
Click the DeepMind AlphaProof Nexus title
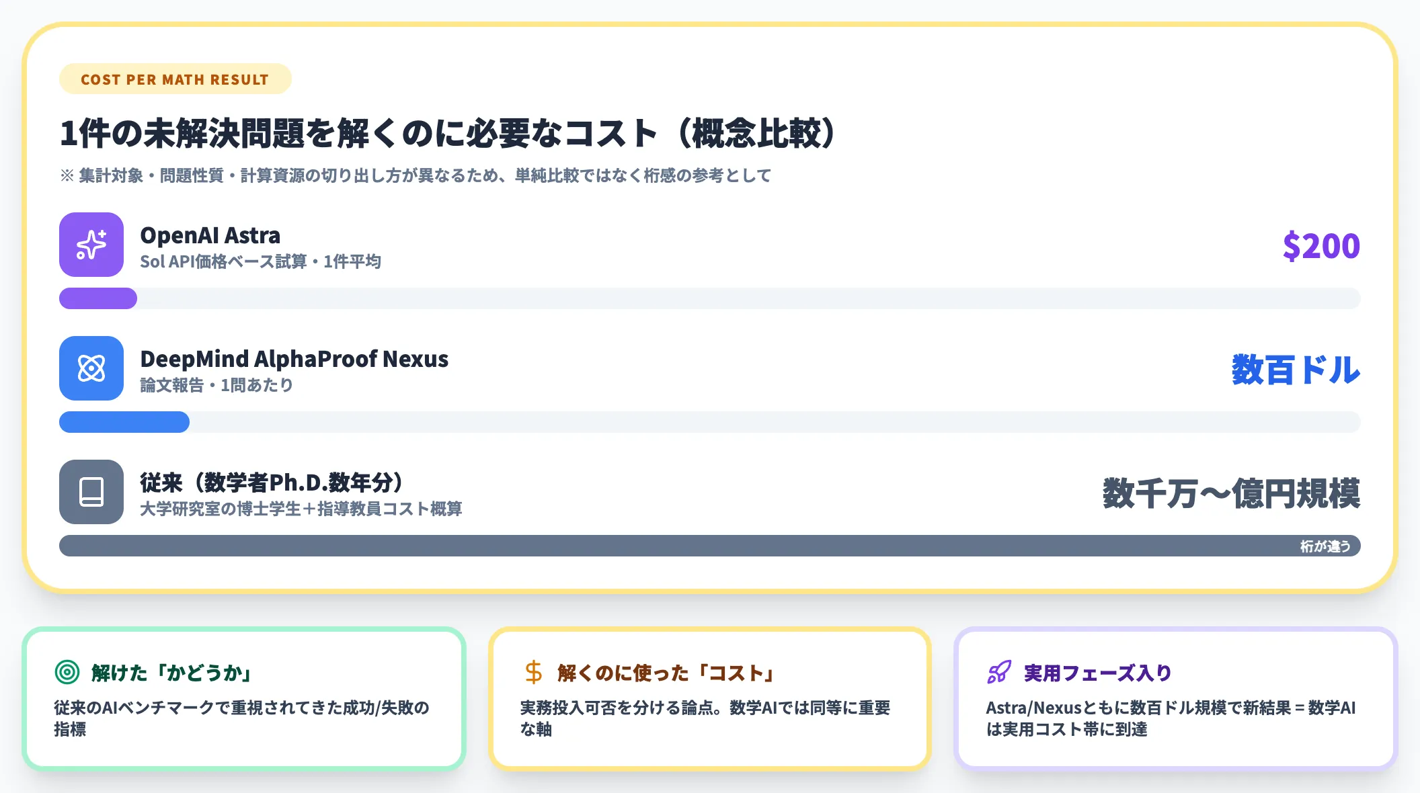coord(294,359)
